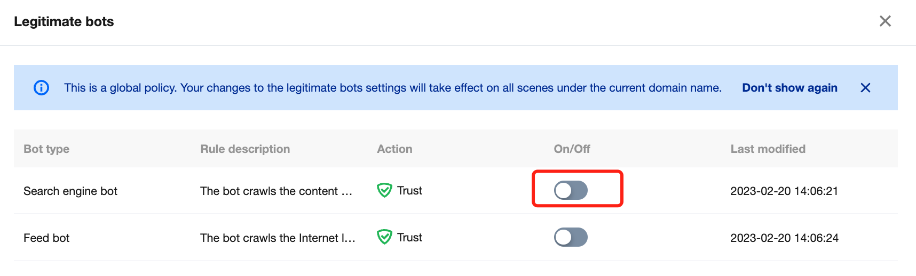
Task: Click the "Don't show again" link
Action: (789, 88)
